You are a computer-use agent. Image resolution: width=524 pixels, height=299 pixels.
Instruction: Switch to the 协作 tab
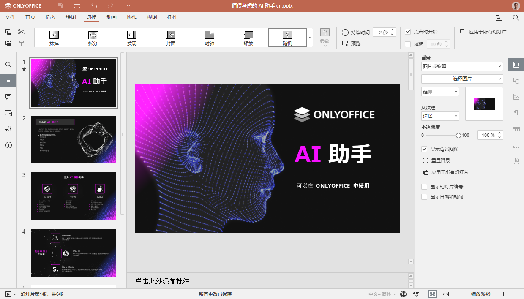132,17
